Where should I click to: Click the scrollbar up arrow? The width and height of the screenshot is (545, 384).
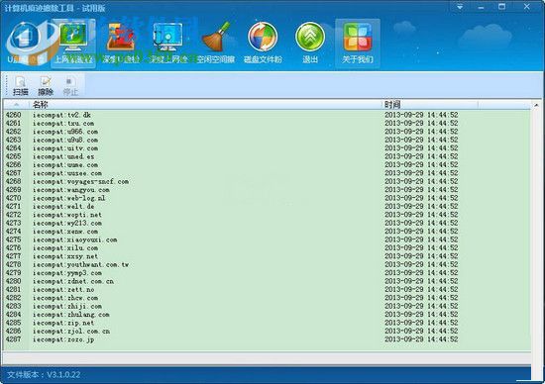pyautogui.click(x=536, y=105)
